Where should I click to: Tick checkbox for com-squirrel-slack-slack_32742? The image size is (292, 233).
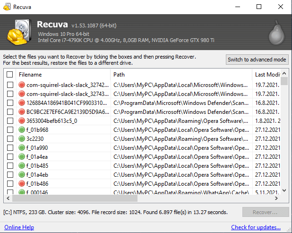tap(10, 85)
